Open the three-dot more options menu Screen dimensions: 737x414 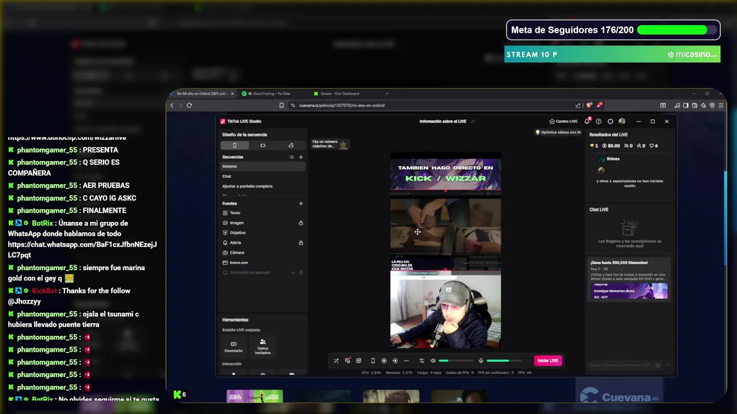point(406,361)
